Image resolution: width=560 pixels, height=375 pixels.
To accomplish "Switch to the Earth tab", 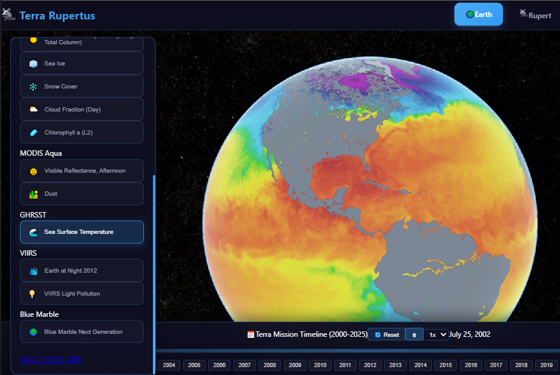I will (x=479, y=15).
